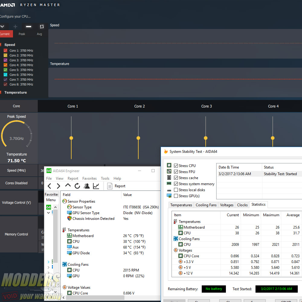The width and height of the screenshot is (302, 302).
Task: Click the Core 4 speed slider handle
Action: pos(272,138)
